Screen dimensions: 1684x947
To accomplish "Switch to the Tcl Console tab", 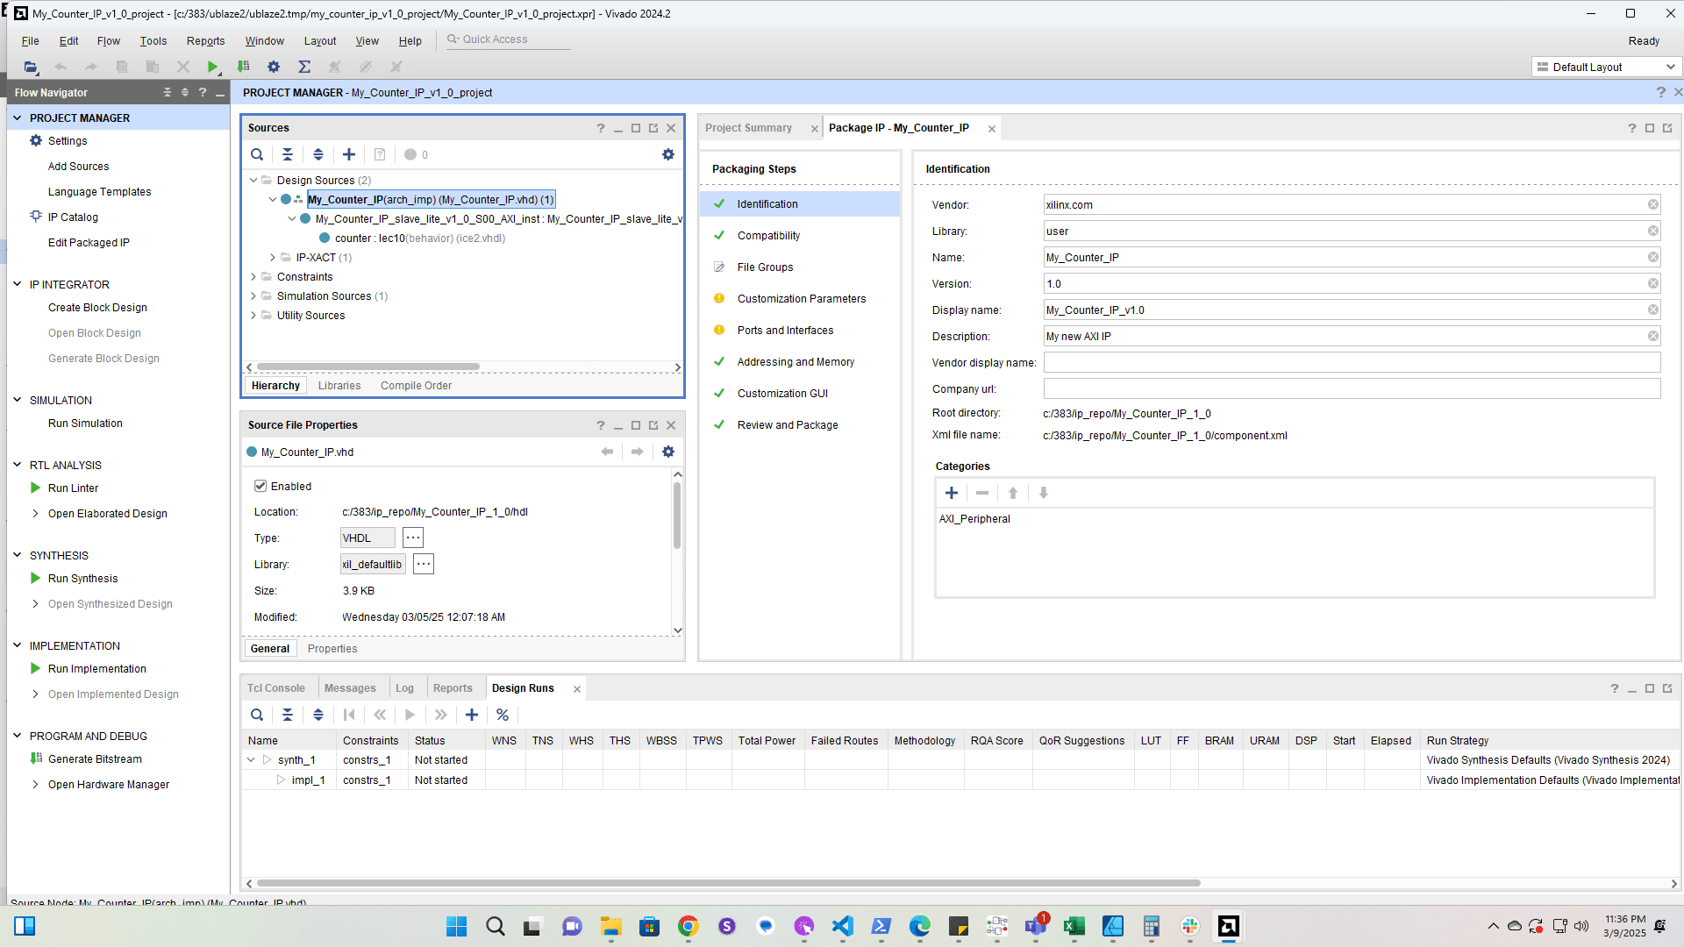I will [275, 688].
